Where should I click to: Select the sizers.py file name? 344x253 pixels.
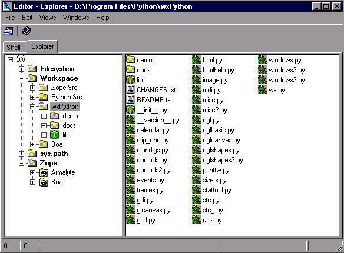click(214, 180)
